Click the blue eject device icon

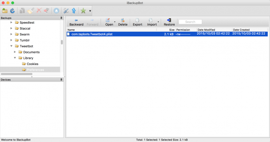(56, 11)
